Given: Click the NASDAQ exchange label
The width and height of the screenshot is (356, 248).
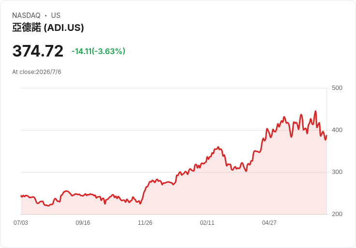Looking at the screenshot, I should 26,15.
